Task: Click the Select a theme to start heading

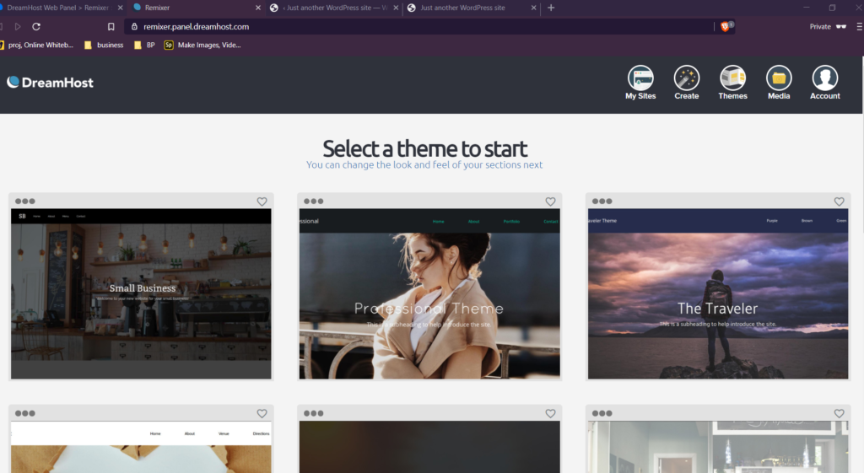Action: click(x=424, y=148)
